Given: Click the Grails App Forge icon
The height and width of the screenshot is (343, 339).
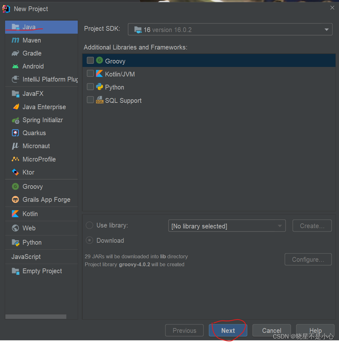Looking at the screenshot, I should click(x=15, y=200).
